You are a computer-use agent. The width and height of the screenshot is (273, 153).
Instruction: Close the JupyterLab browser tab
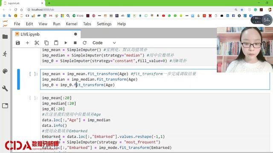pos(42,3)
